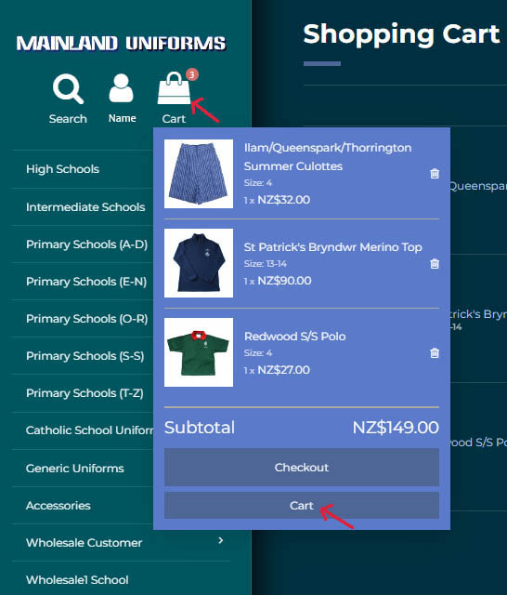Click the Name account person icon
507x595 pixels.
click(122, 88)
